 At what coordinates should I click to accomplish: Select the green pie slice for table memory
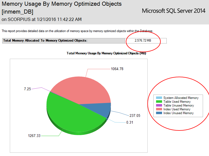coord(71,117)
